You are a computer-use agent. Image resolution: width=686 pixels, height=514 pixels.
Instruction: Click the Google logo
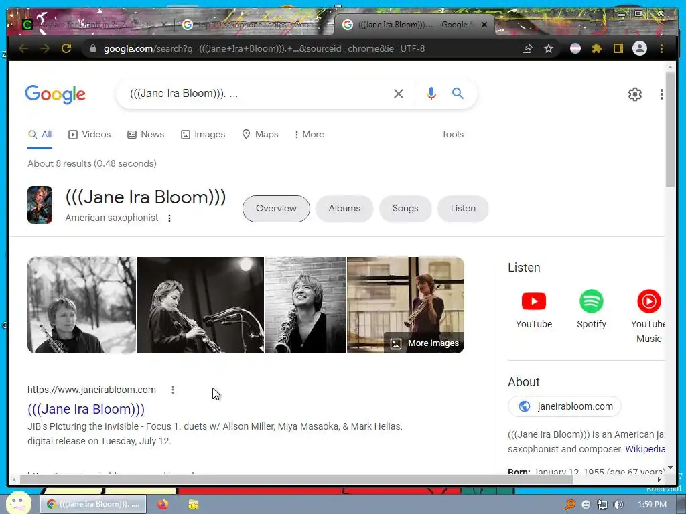55,94
